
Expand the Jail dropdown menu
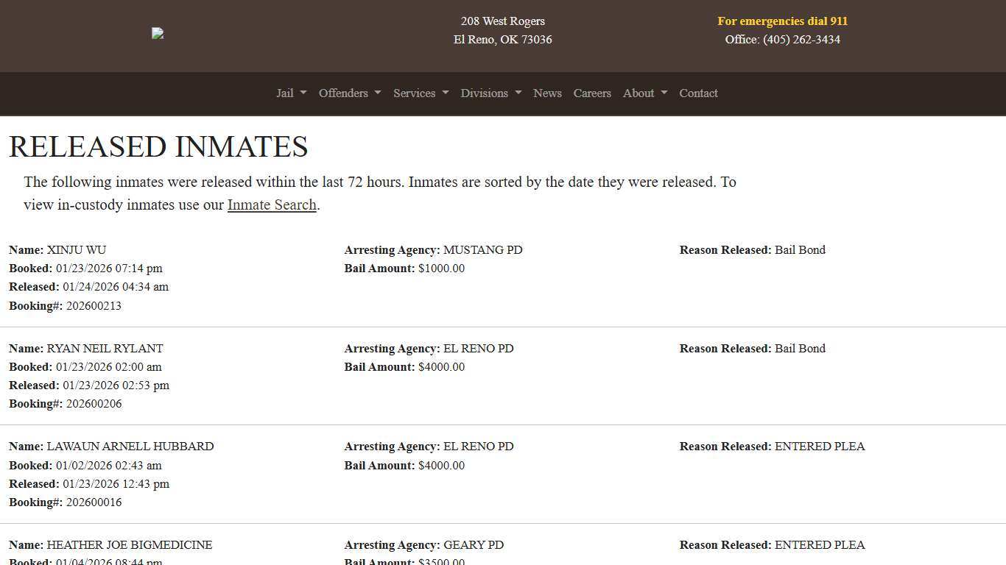pyautogui.click(x=291, y=93)
